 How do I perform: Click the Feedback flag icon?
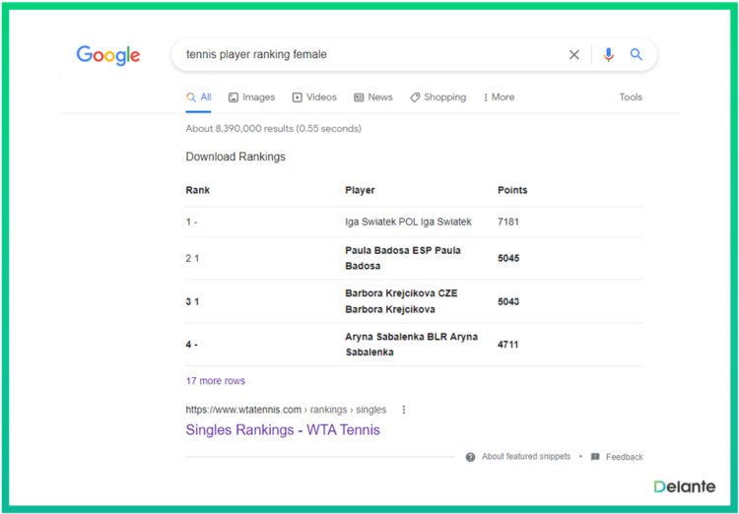pyautogui.click(x=595, y=457)
